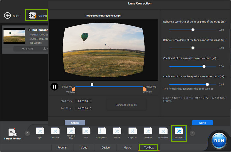Open the GIF maker tool

click(x=86, y=132)
